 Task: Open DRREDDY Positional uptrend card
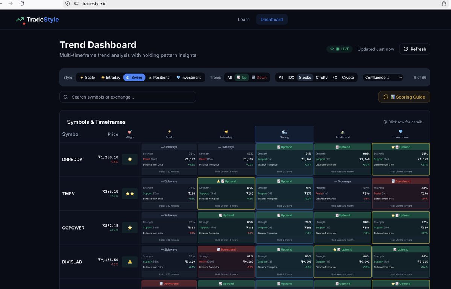click(343, 159)
